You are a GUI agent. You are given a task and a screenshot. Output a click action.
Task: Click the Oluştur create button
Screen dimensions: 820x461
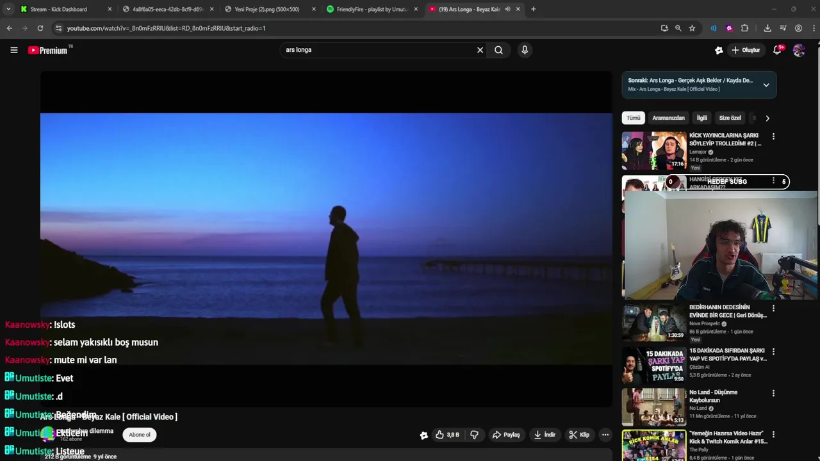pos(746,50)
